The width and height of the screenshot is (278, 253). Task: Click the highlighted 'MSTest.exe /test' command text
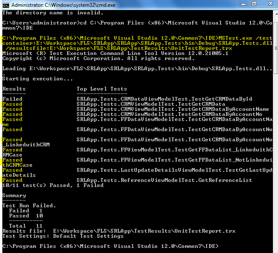click(245, 38)
